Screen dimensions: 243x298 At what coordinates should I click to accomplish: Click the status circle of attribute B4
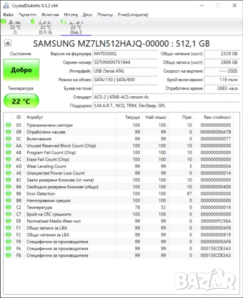[x=8, y=187]
